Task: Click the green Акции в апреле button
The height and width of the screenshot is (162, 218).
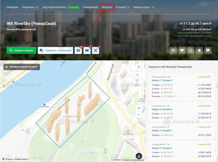Action: click(x=21, y=51)
